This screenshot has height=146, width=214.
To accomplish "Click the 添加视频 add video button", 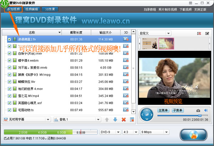I will [13, 9].
